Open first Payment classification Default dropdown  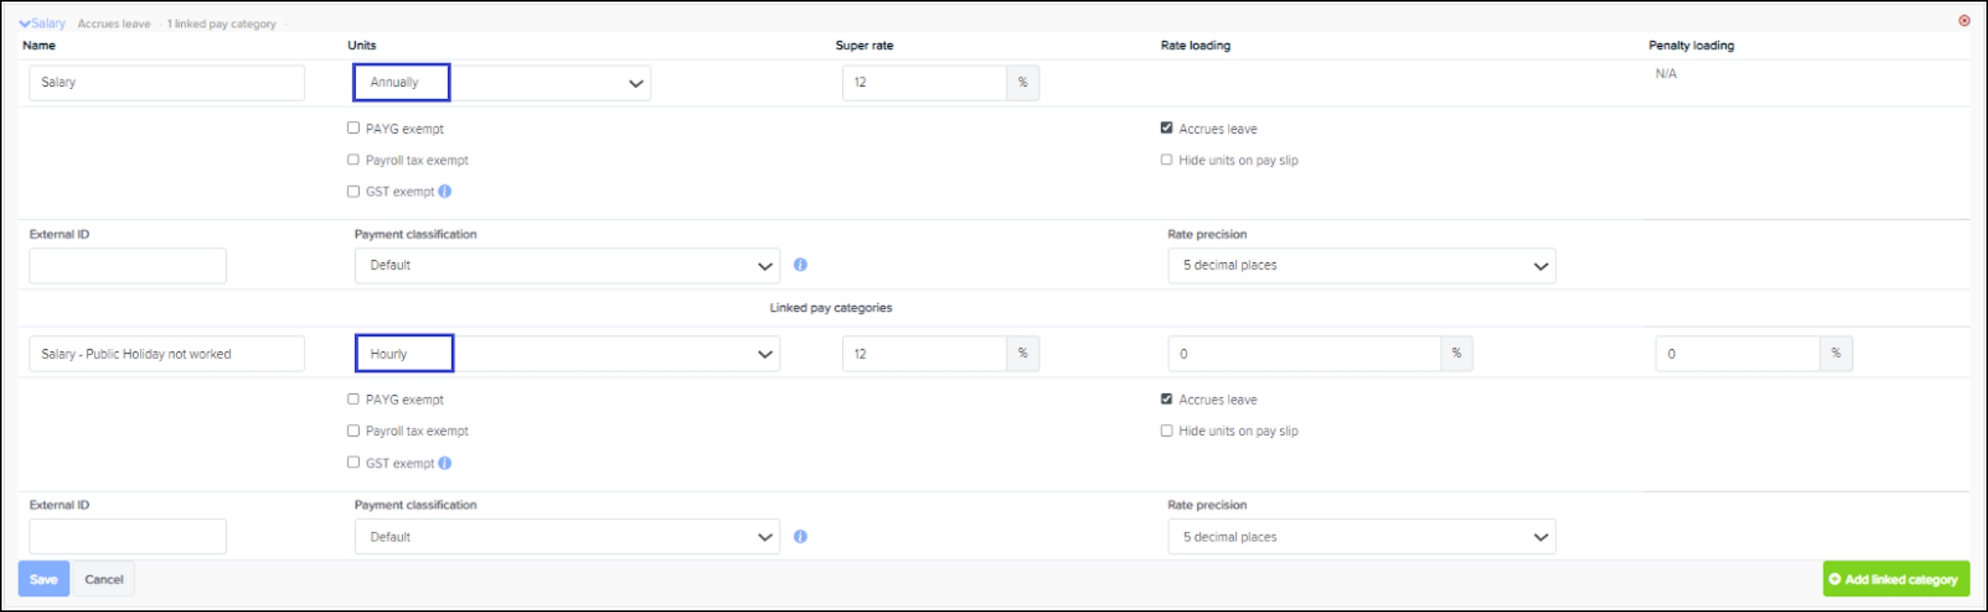(566, 265)
